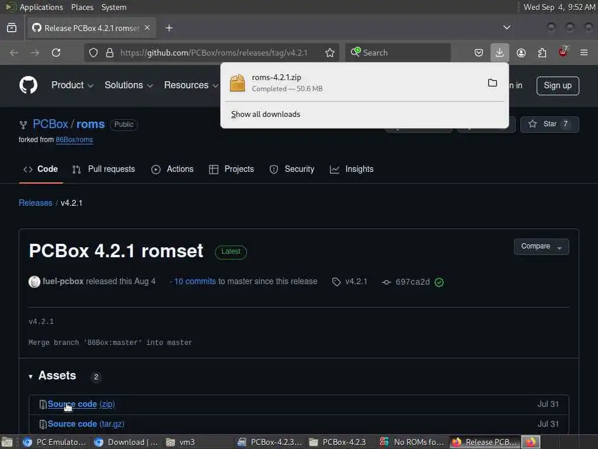
Task: Open the Firefox hamburger menu
Action: pyautogui.click(x=584, y=53)
